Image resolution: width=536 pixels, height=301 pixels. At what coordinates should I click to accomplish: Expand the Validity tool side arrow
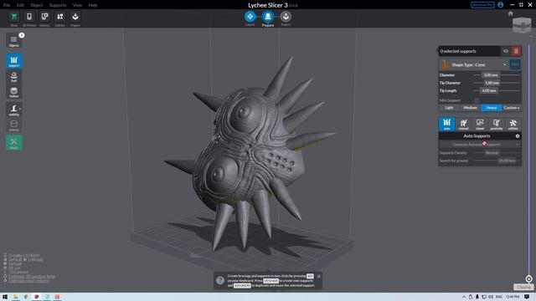coord(20,110)
